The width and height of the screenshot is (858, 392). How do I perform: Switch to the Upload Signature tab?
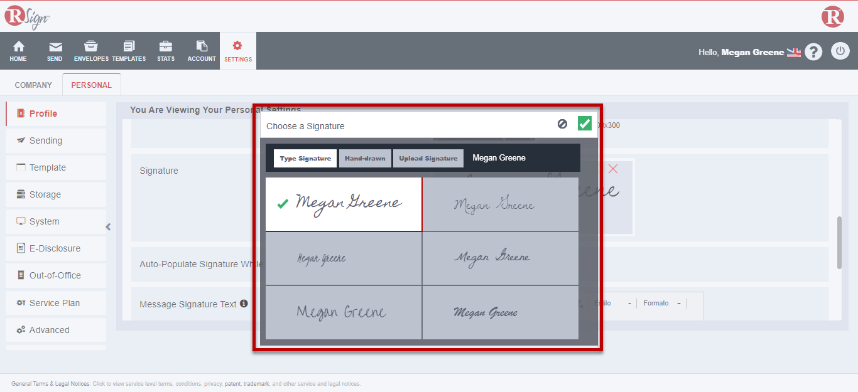pos(428,159)
